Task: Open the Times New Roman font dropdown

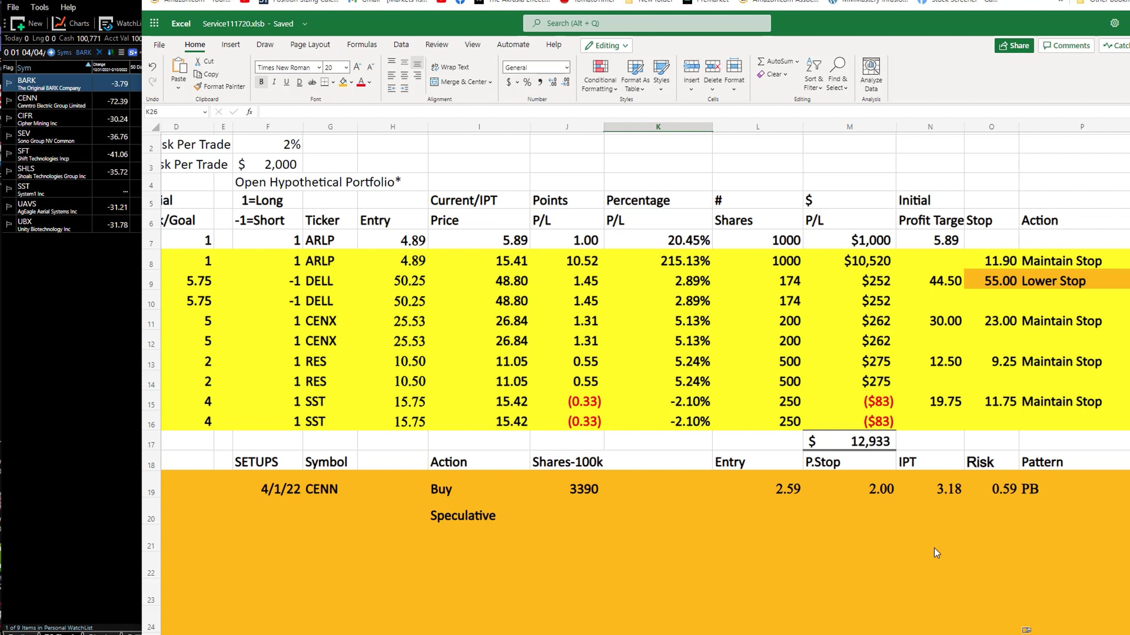Action: [x=319, y=68]
